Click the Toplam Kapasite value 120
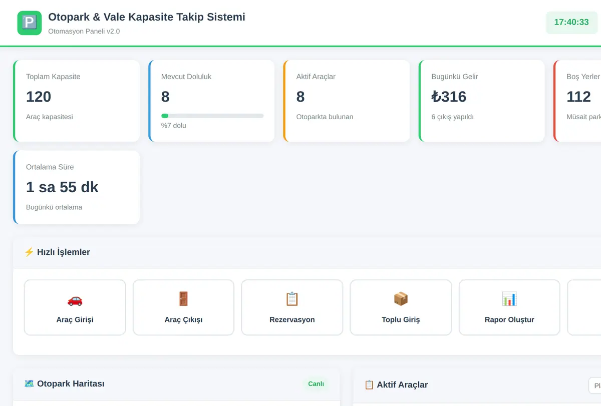Screen dimensions: 601x406 tap(39, 97)
